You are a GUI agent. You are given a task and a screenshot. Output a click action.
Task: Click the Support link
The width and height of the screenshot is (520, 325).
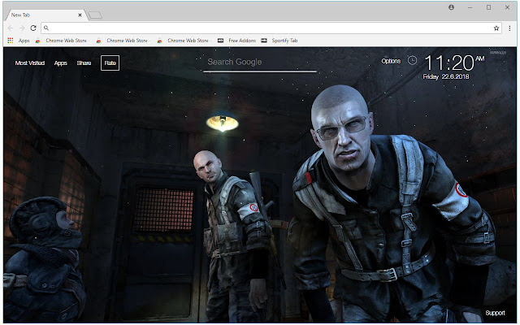495,313
